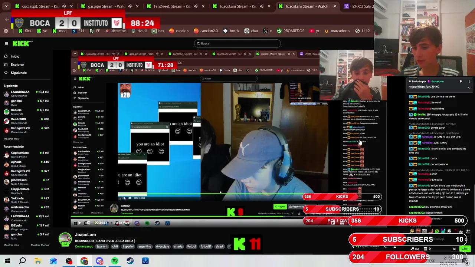Open CapitanGato channel in Recomendado list
Image resolution: width=475 pixels, height=267 pixels.
click(26, 154)
